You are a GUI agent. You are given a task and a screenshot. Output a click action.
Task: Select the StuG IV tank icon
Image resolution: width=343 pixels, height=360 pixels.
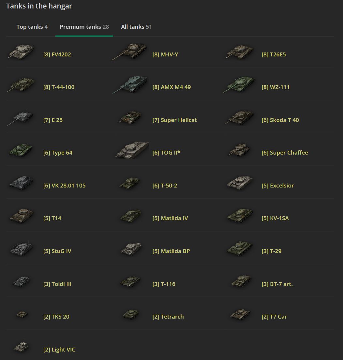click(21, 249)
